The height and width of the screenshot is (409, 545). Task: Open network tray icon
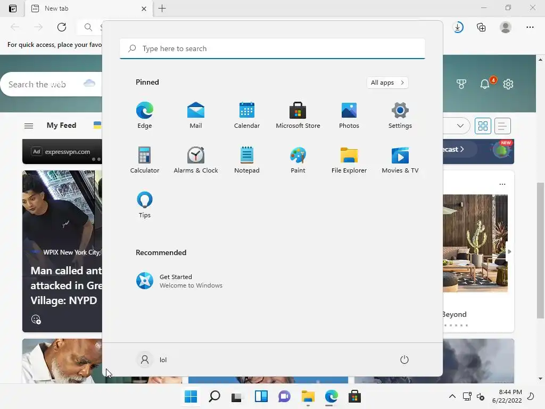click(467, 396)
